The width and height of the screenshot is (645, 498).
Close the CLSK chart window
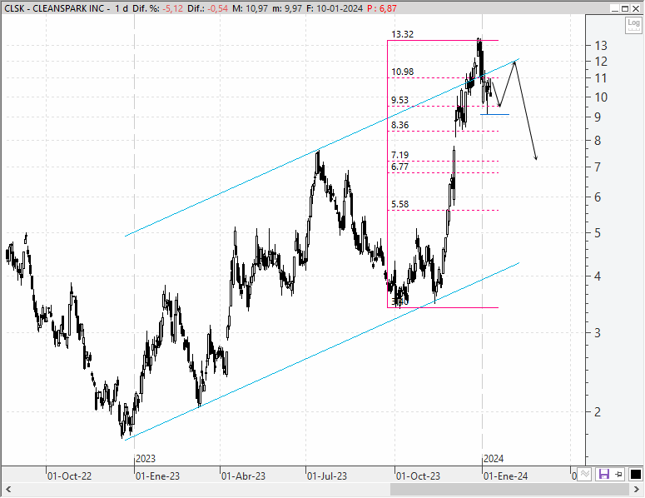click(x=636, y=8)
